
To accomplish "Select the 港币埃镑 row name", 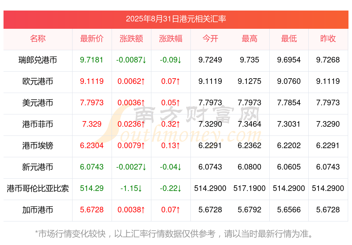I will 38,146.
